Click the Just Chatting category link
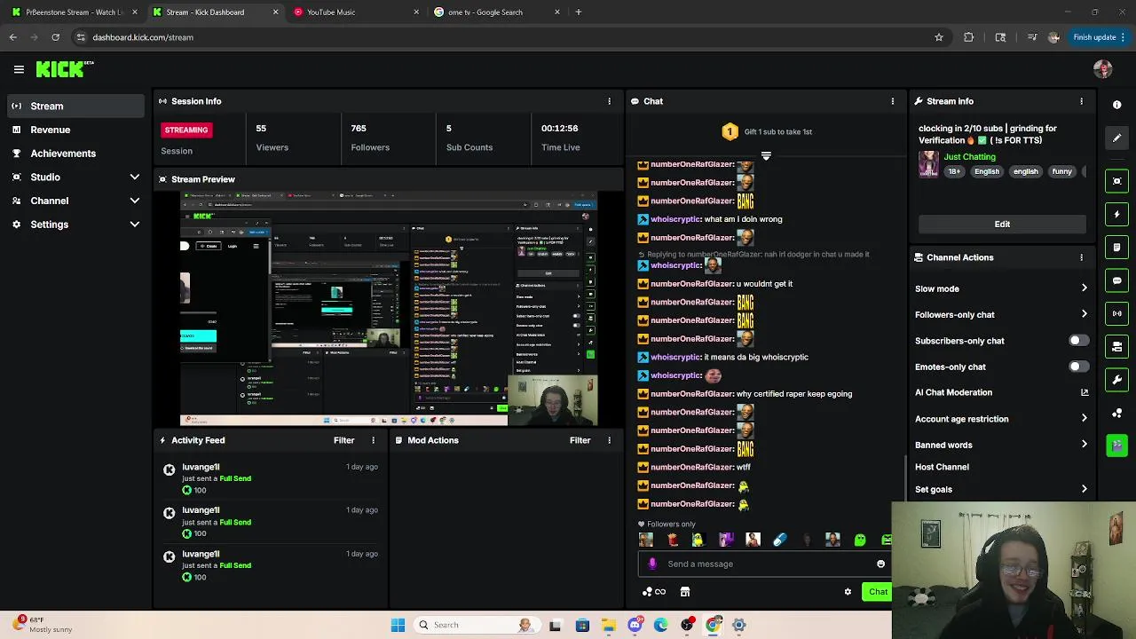Viewport: 1136px width, 639px height. (x=969, y=157)
